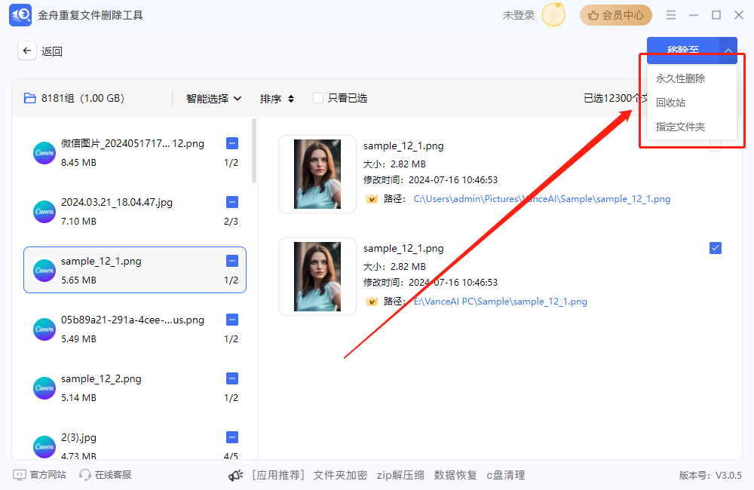Select the sample_12_2.png group
Image resolution: width=754 pixels, height=490 pixels.
pos(135,388)
